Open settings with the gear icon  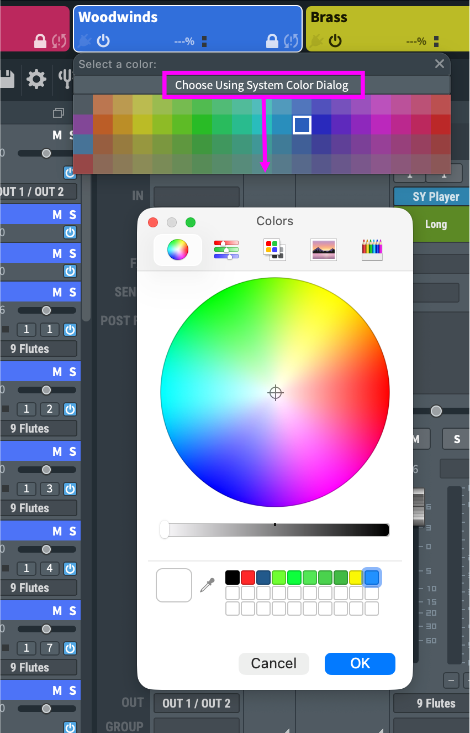pyautogui.click(x=36, y=79)
